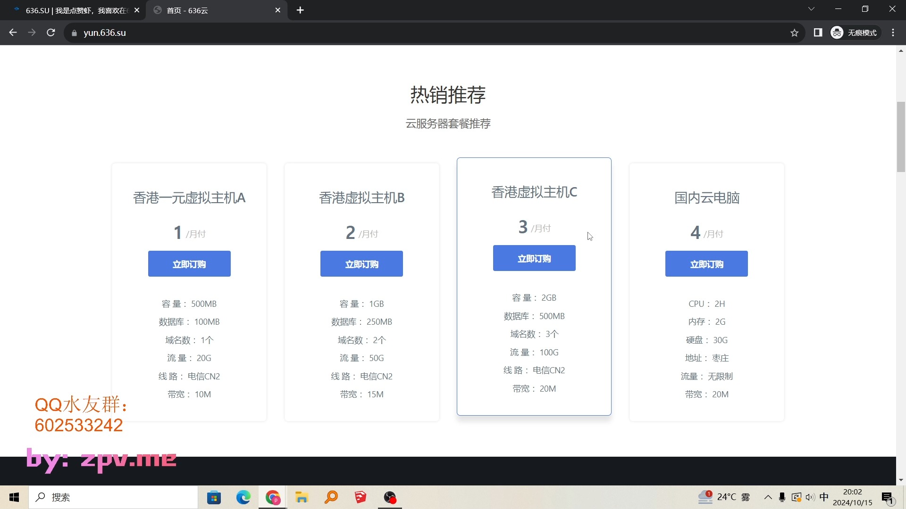Click the 容量: 500MB spec line

[189, 304]
